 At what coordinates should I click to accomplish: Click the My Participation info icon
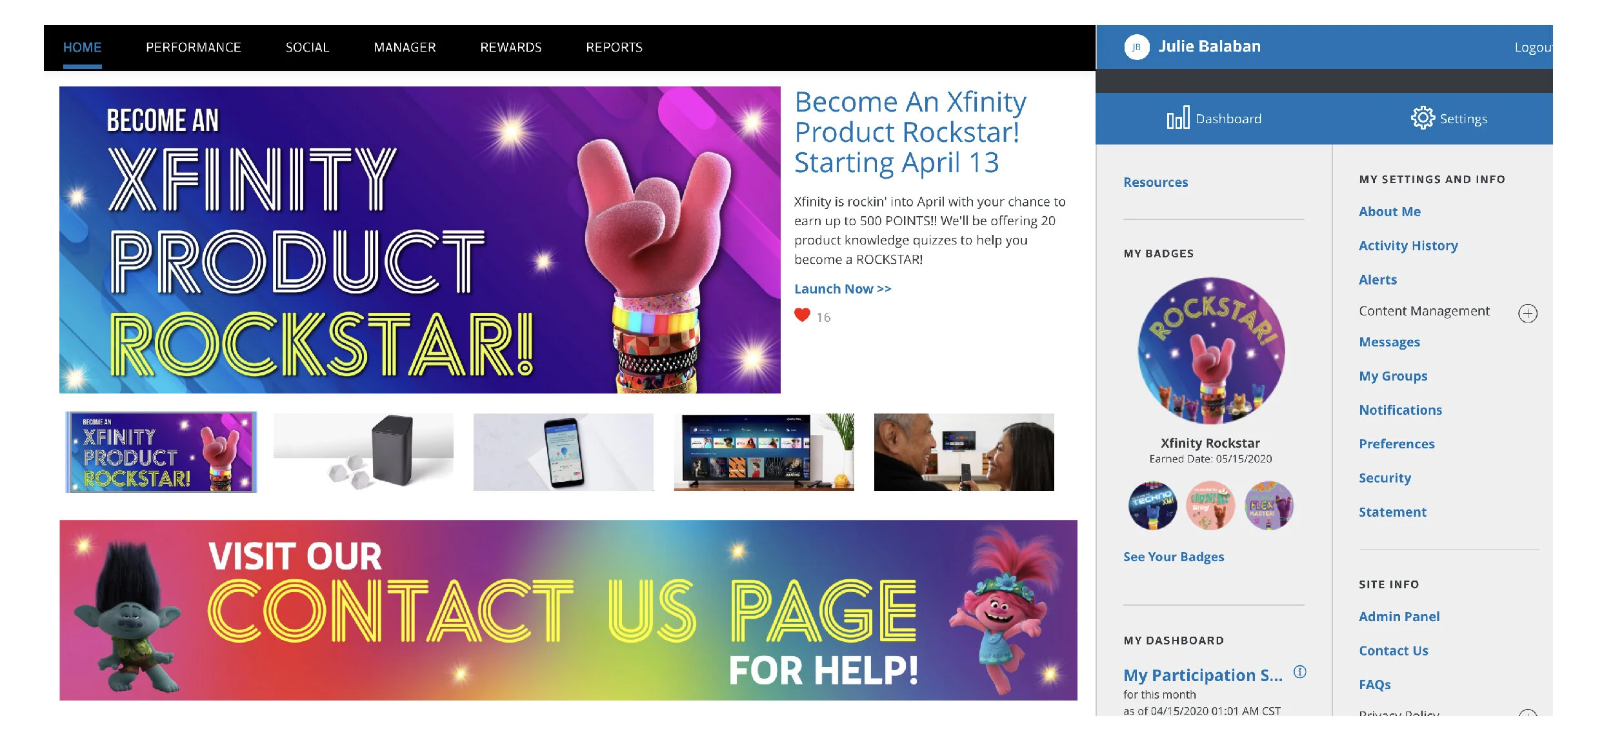tap(1300, 671)
